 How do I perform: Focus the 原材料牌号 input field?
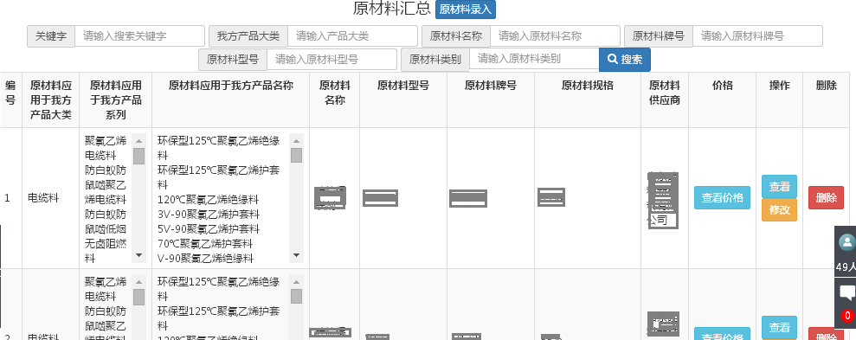click(x=757, y=36)
